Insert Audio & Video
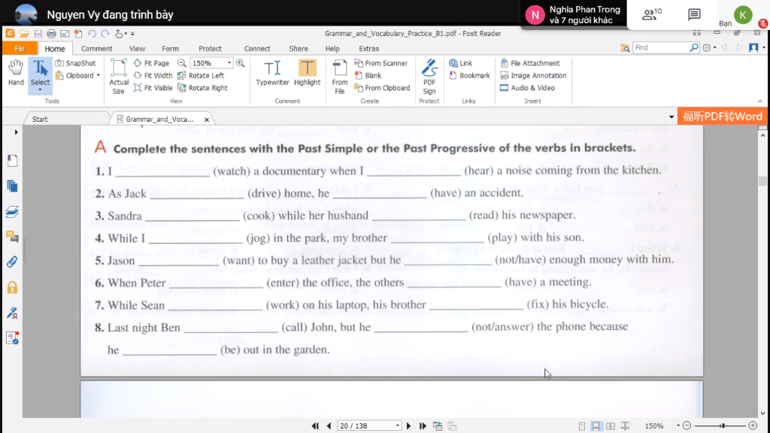Viewport: 770px width, 433px height. [527, 88]
